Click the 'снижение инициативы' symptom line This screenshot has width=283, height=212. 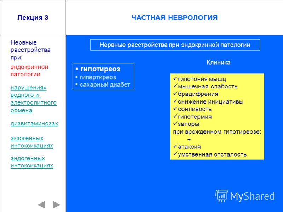208,101
